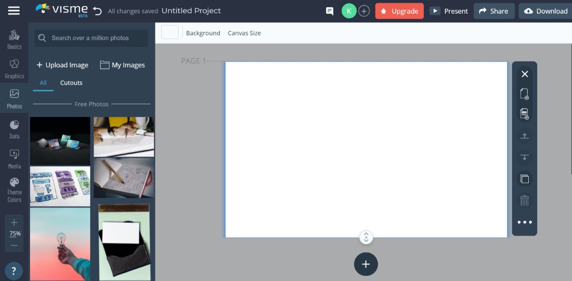
Task: Open the Data charts panel
Action: point(14,129)
